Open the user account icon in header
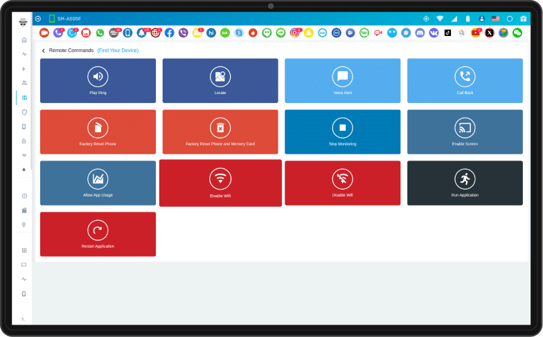Image resolution: width=543 pixels, height=337 pixels. coord(482,19)
